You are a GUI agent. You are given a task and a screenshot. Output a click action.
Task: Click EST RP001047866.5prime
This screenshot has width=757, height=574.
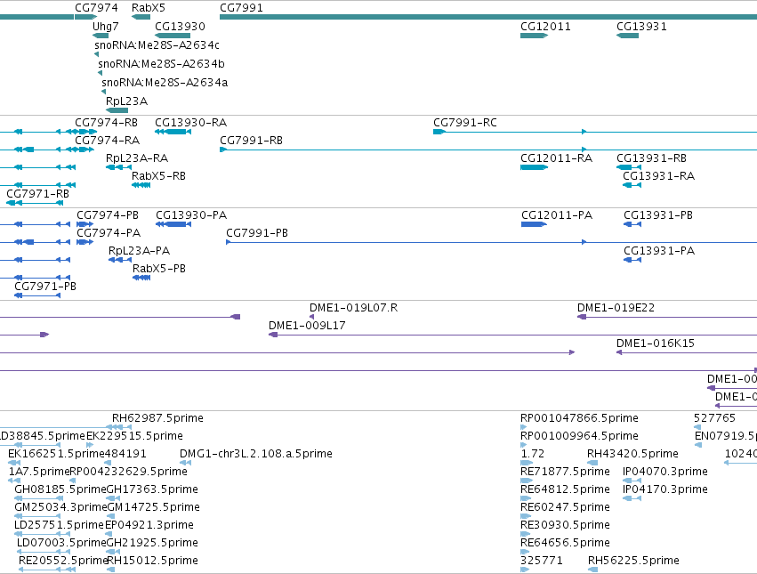point(579,418)
